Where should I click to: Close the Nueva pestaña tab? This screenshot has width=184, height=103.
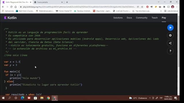tap(62, 2)
